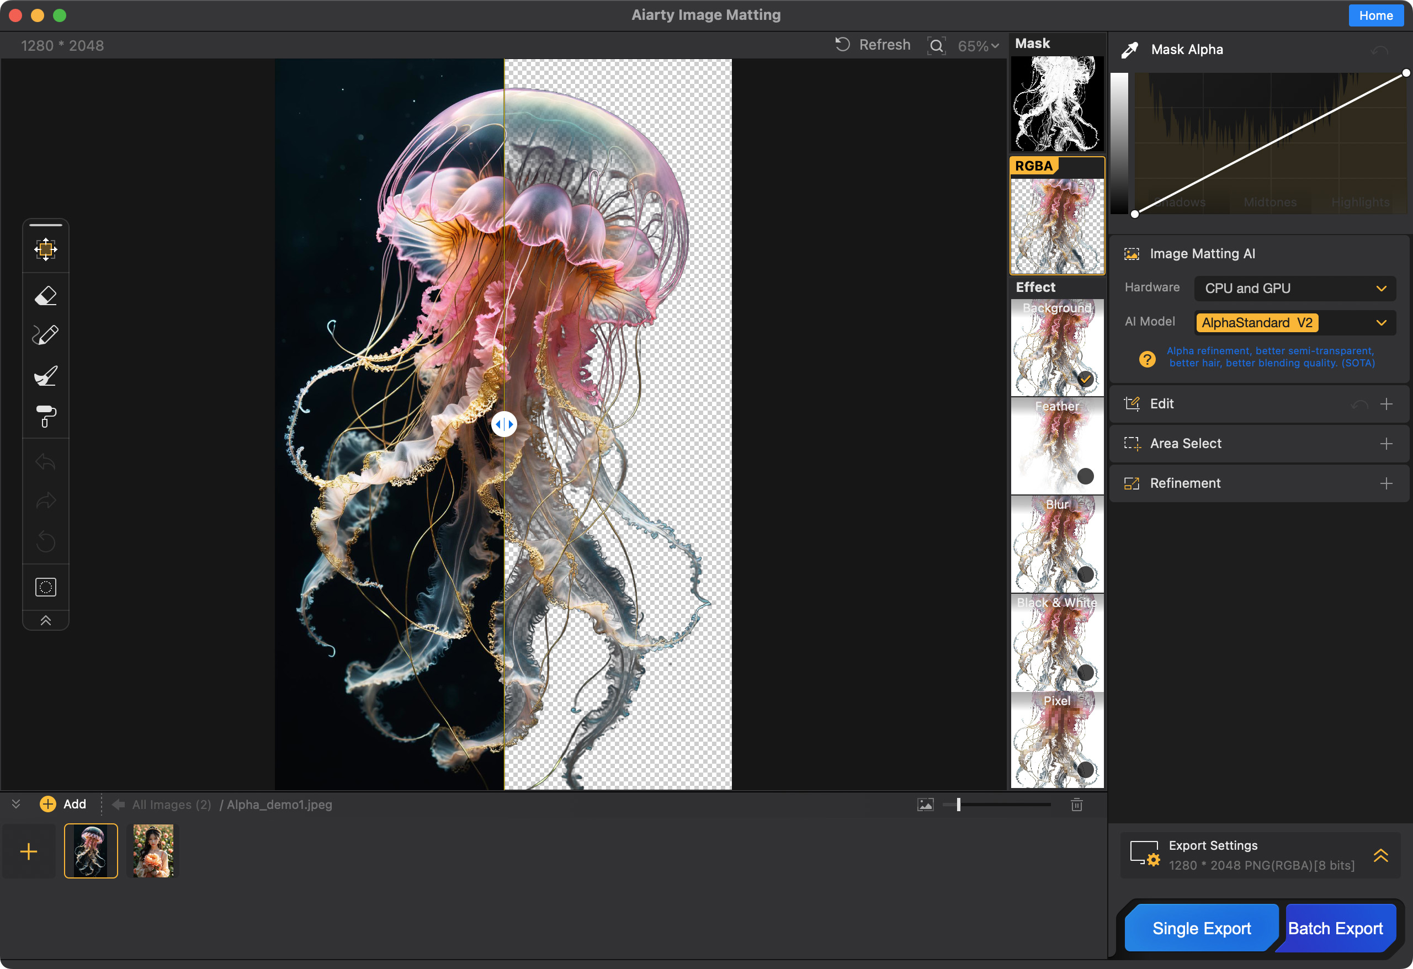The width and height of the screenshot is (1413, 969).
Task: Select the girl with flowers thumbnail
Action: coord(153,850)
